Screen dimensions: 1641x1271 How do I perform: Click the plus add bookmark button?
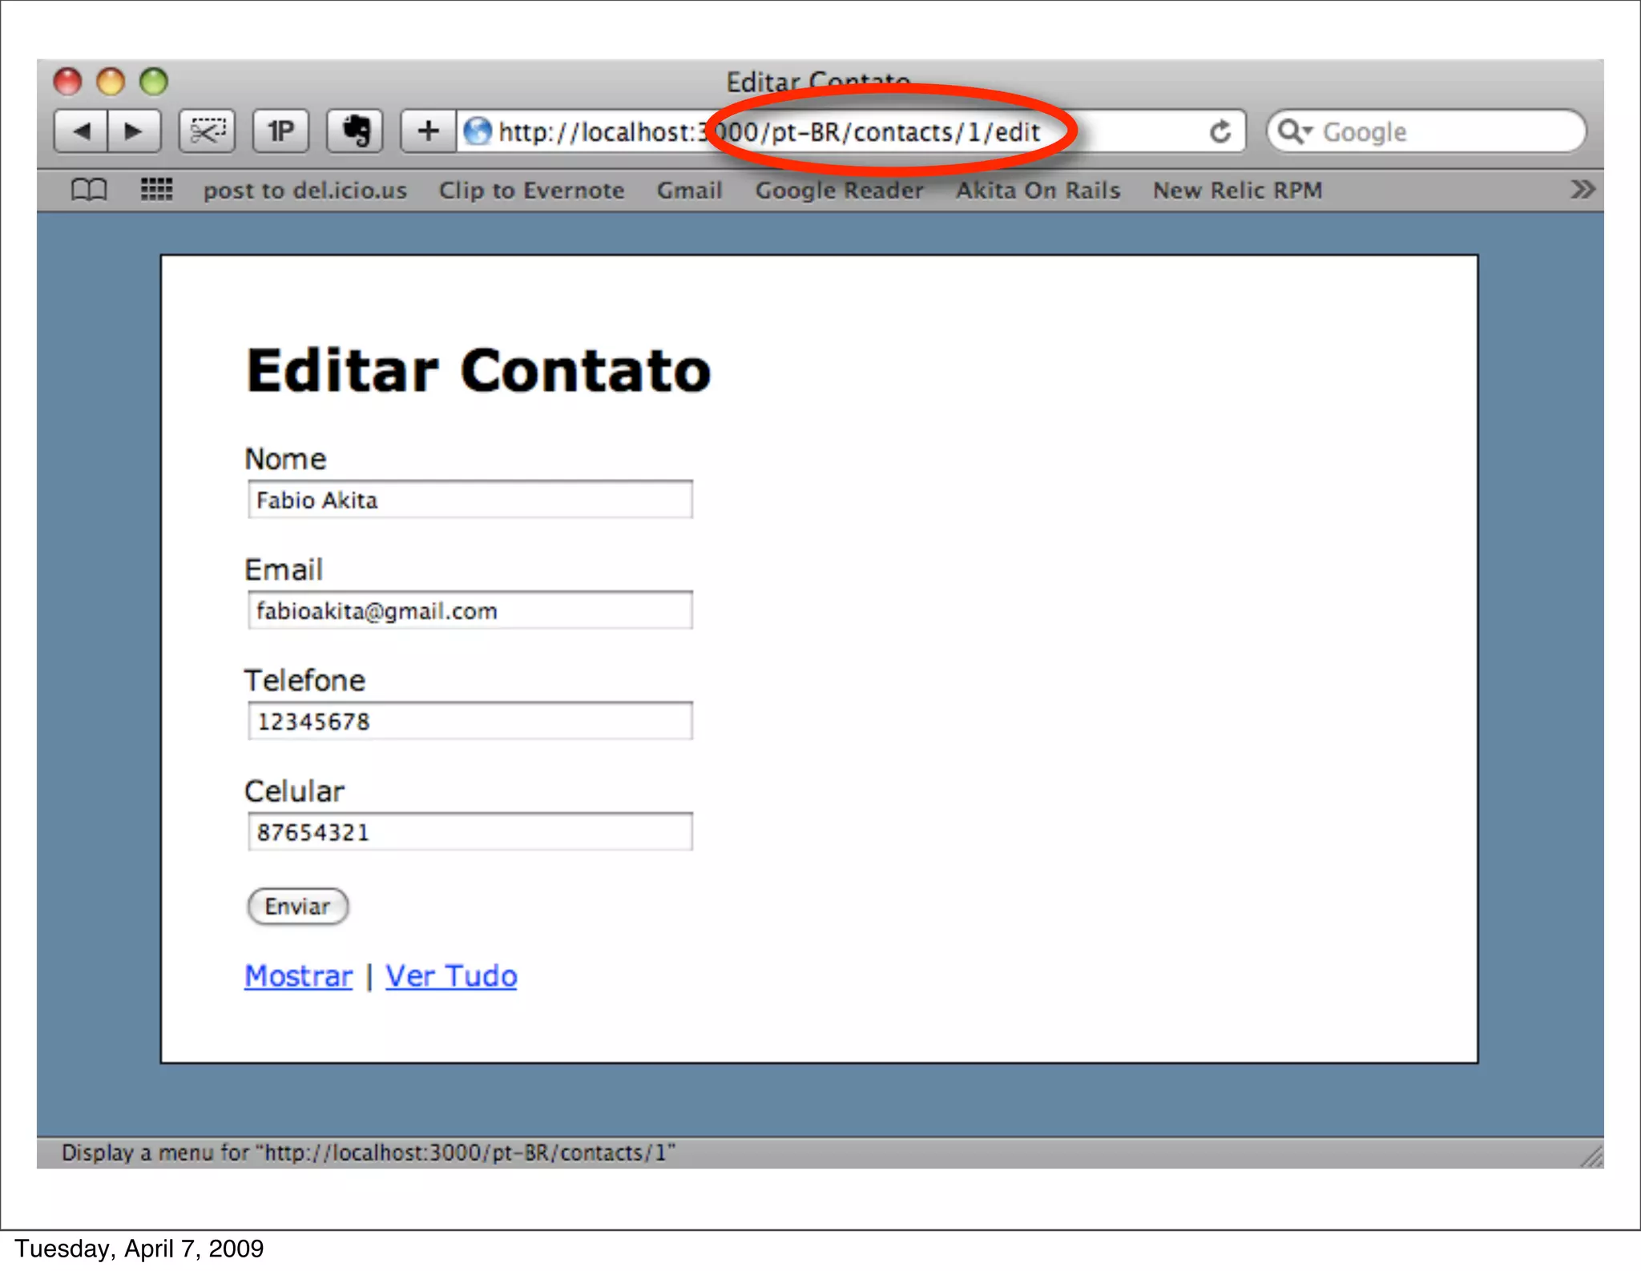click(429, 131)
